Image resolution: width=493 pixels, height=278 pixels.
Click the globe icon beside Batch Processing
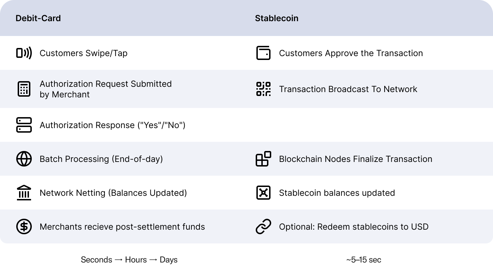click(x=24, y=159)
